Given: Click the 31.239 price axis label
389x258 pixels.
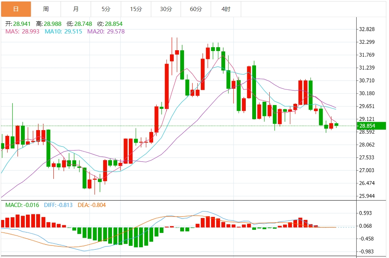Looking at the screenshot, I should [367, 68].
